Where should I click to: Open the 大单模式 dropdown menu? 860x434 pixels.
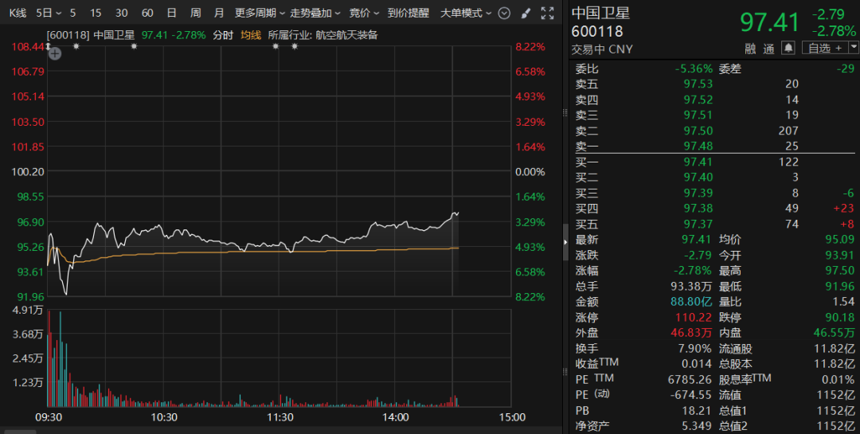466,13
